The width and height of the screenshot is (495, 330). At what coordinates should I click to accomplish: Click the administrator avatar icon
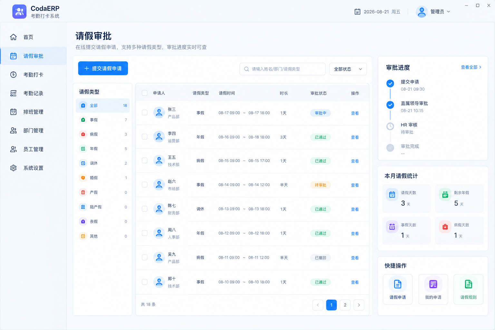(x=422, y=12)
